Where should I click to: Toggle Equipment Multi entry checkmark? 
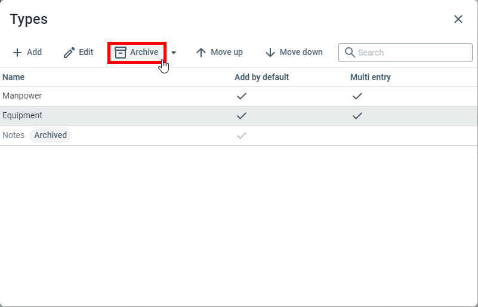coord(357,116)
